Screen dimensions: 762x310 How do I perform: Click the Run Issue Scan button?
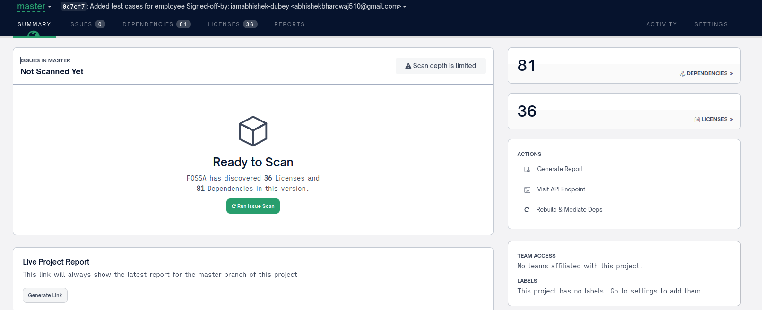[253, 206]
